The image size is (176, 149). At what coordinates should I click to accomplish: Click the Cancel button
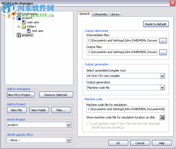pyautogui.click(x=140, y=143)
